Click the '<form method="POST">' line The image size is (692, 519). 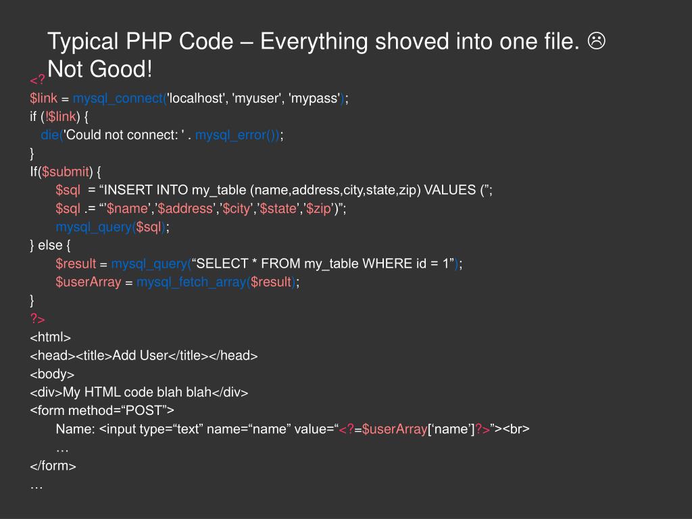[x=102, y=411]
